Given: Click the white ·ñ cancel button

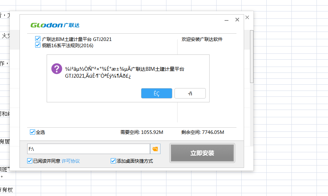Looking at the screenshot, I should (190, 93).
